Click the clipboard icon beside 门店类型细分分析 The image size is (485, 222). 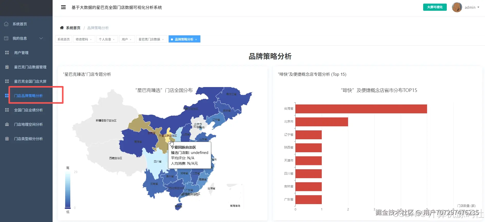pyautogui.click(x=7, y=139)
